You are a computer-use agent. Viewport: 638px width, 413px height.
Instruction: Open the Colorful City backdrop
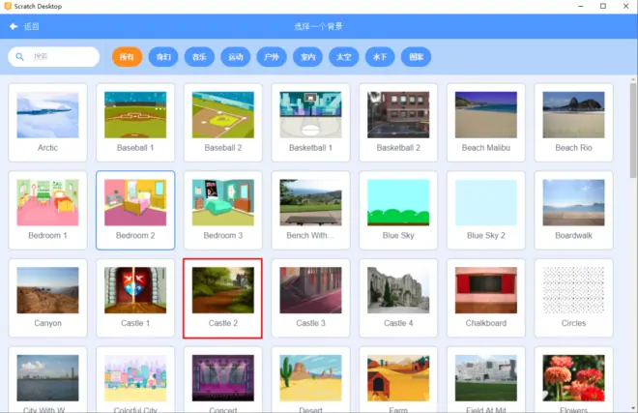[135, 379]
